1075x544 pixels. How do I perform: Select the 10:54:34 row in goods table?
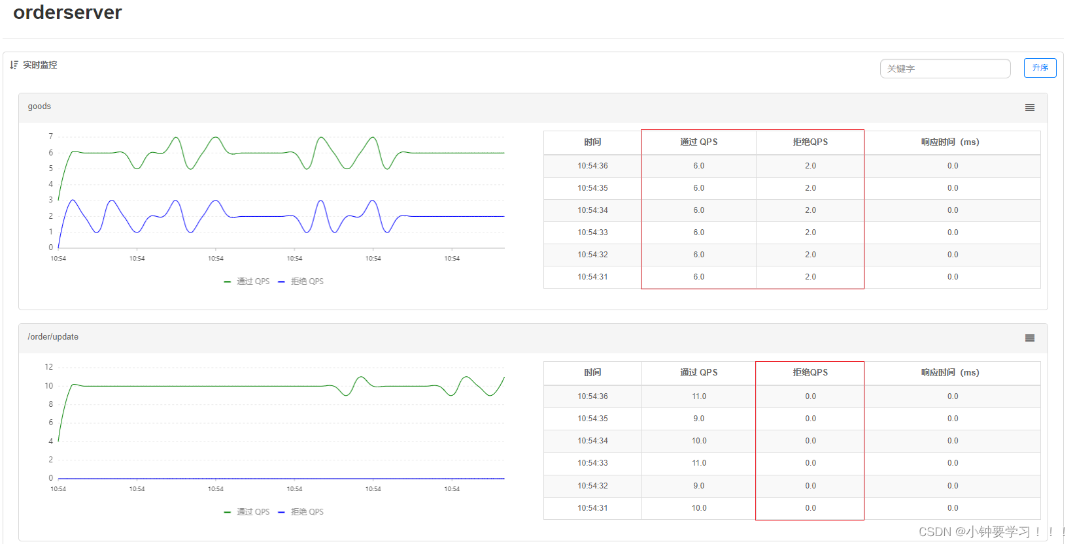pyautogui.click(x=792, y=210)
